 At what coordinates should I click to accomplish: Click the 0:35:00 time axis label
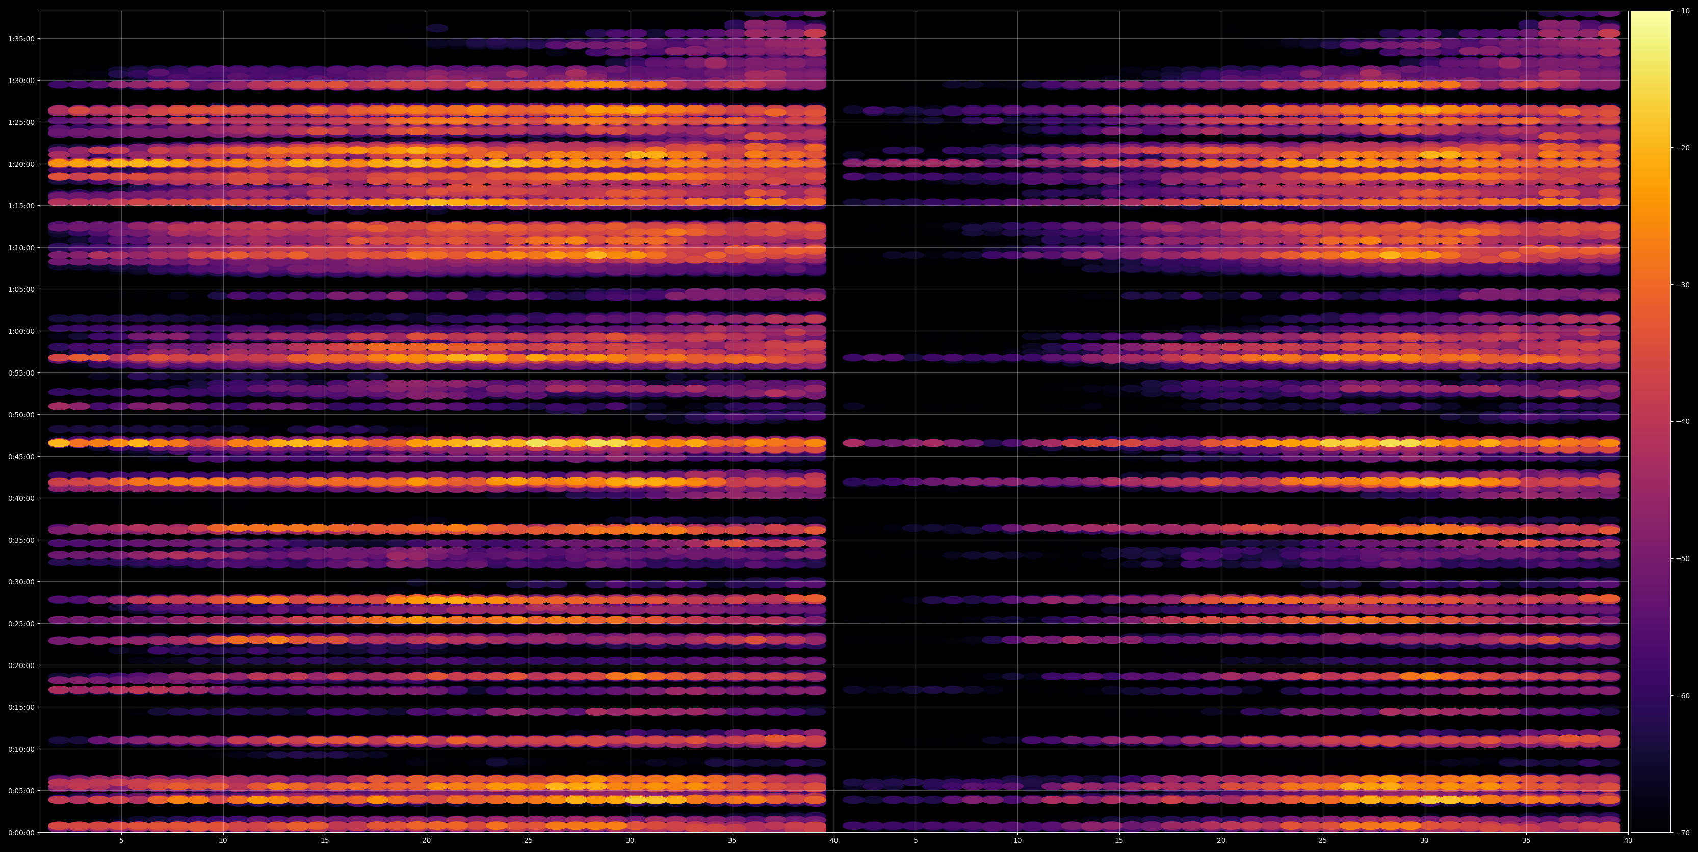click(x=22, y=540)
